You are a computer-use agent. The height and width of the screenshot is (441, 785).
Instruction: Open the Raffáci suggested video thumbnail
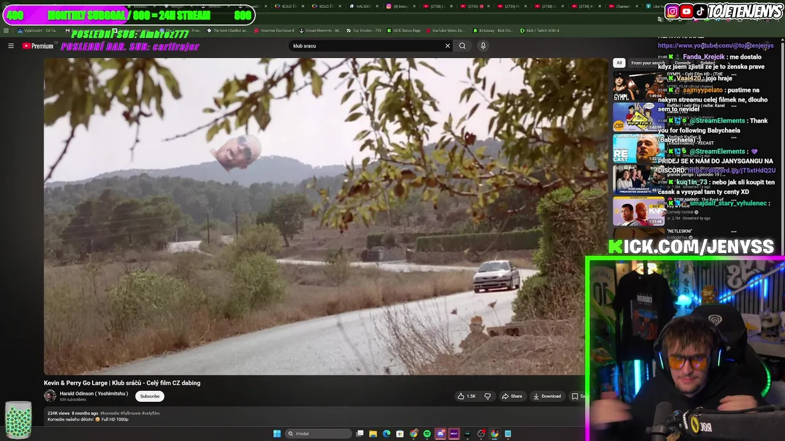[x=638, y=118]
